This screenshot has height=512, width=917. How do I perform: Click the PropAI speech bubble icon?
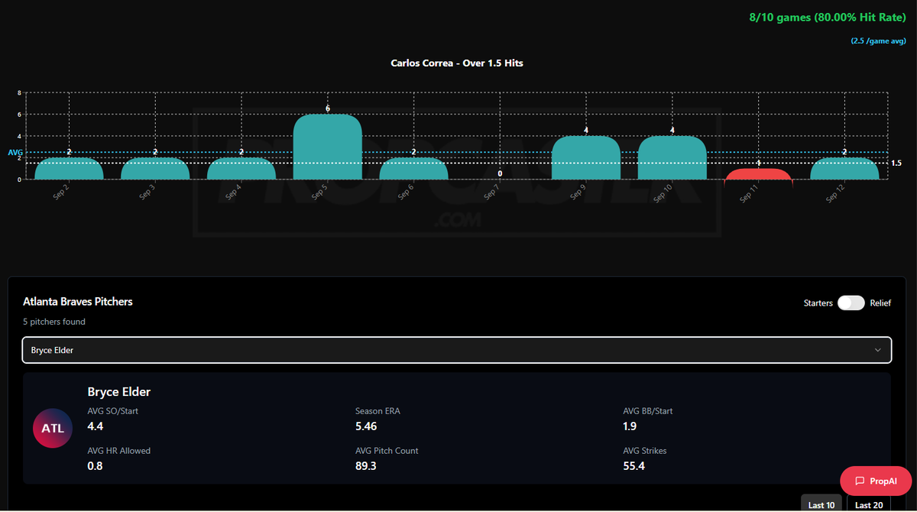[859, 481]
